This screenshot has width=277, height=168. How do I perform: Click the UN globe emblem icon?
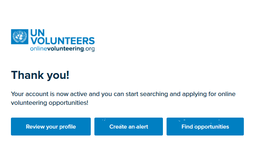[20, 37]
